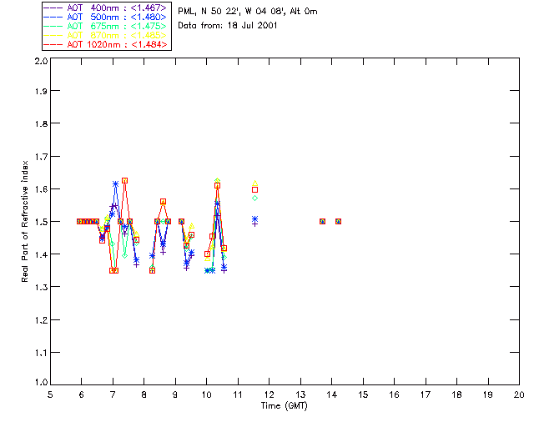Image resolution: width=534 pixels, height=427 pixels.
Task: Click the data point at 14.2 GMT
Action: [338, 221]
